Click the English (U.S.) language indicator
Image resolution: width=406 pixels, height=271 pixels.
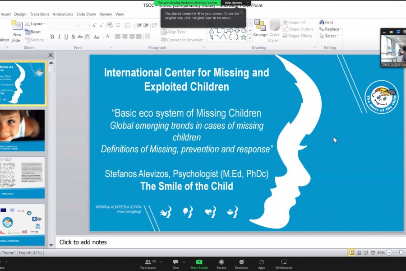(30, 252)
